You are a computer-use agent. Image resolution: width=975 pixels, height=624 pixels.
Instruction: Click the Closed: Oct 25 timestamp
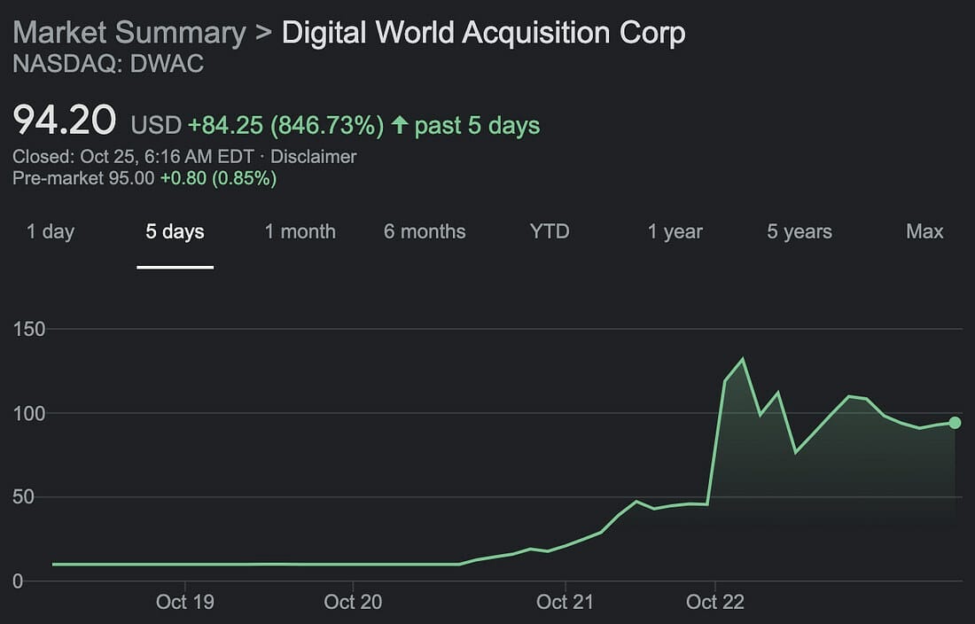[x=133, y=157]
